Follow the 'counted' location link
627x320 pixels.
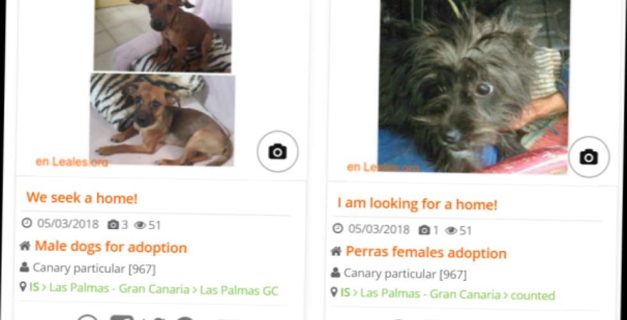point(533,296)
